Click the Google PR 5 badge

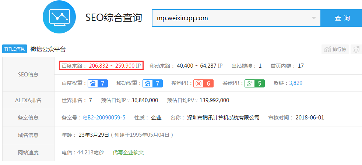point(254,83)
